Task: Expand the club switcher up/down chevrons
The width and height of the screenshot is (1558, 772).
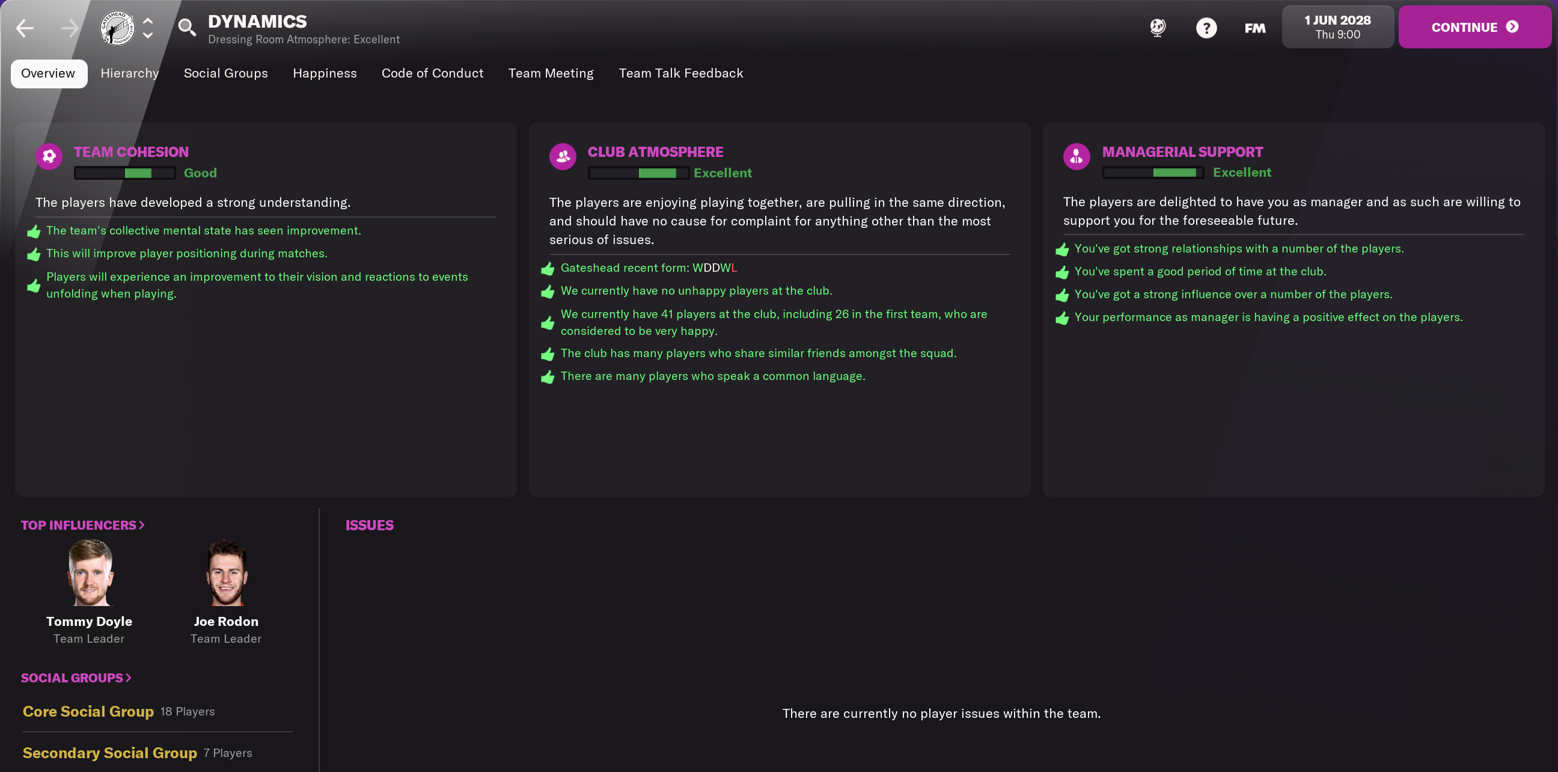Action: coord(148,28)
